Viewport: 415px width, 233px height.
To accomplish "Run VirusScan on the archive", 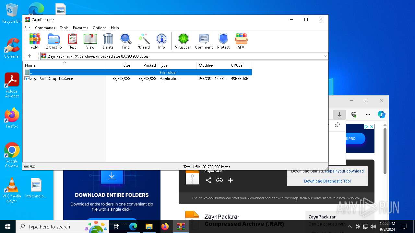I will [x=183, y=41].
